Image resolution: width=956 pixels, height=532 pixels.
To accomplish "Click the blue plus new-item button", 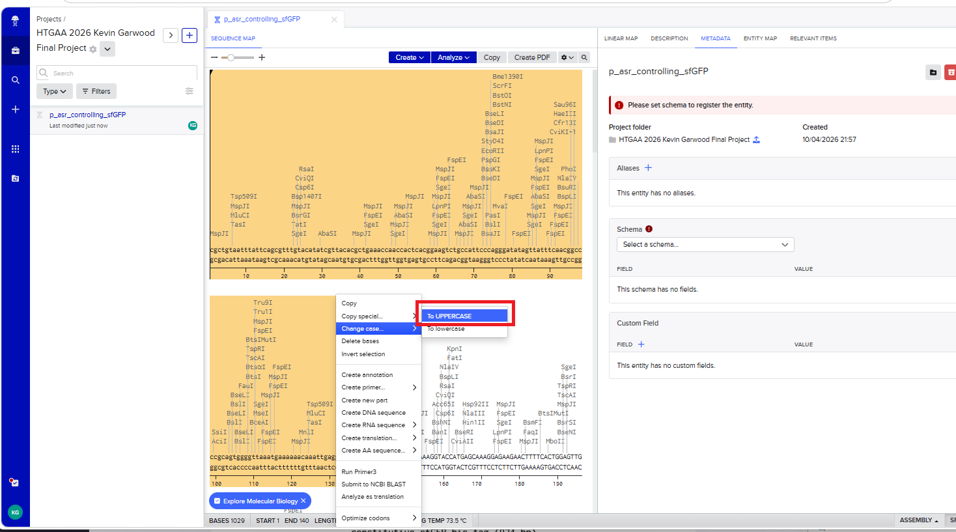I will tap(190, 35).
